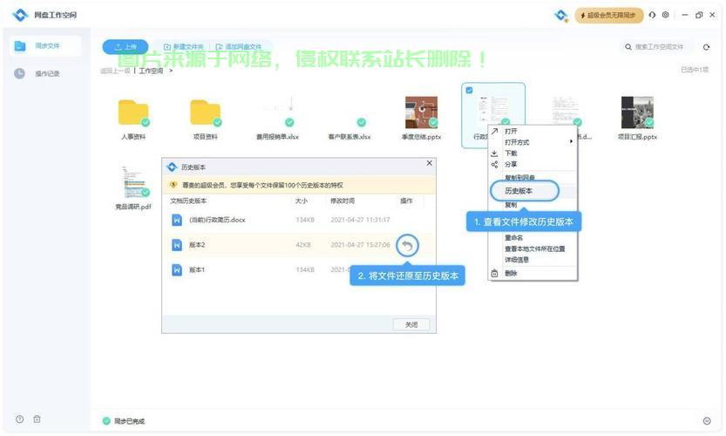This screenshot has width=726, height=436.
Task: Click the refresh icon beside search box
Action: [x=706, y=47]
